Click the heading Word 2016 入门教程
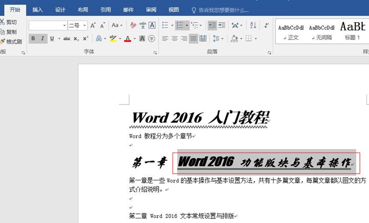This screenshot has height=223, width=369. click(200, 117)
